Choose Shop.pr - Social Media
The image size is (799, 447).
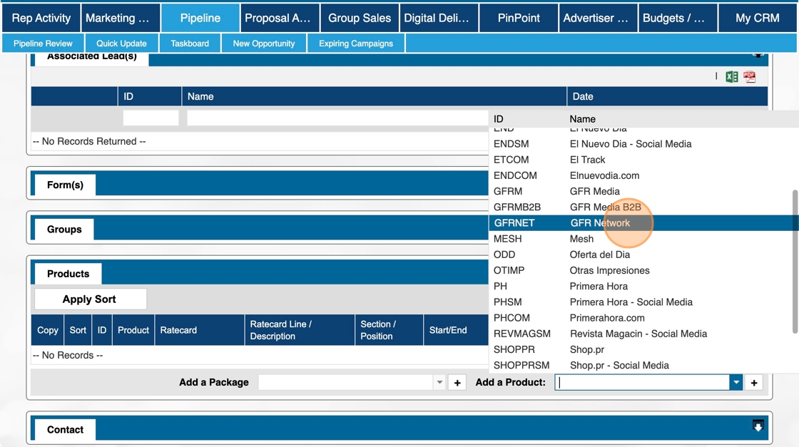pyautogui.click(x=643, y=365)
